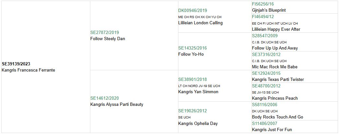
Task: Open the S28547/2009 registration link
Action: [x=265, y=35]
